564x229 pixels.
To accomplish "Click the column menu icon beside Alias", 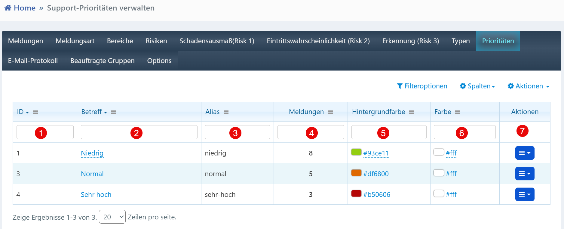I will (x=226, y=112).
